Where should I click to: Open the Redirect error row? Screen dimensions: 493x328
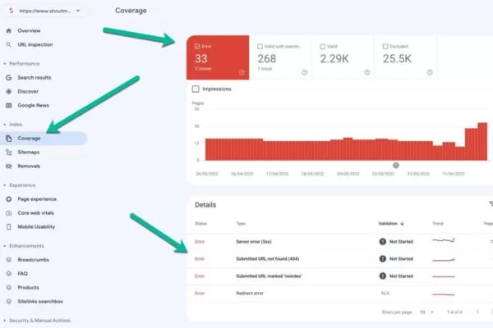(340, 294)
